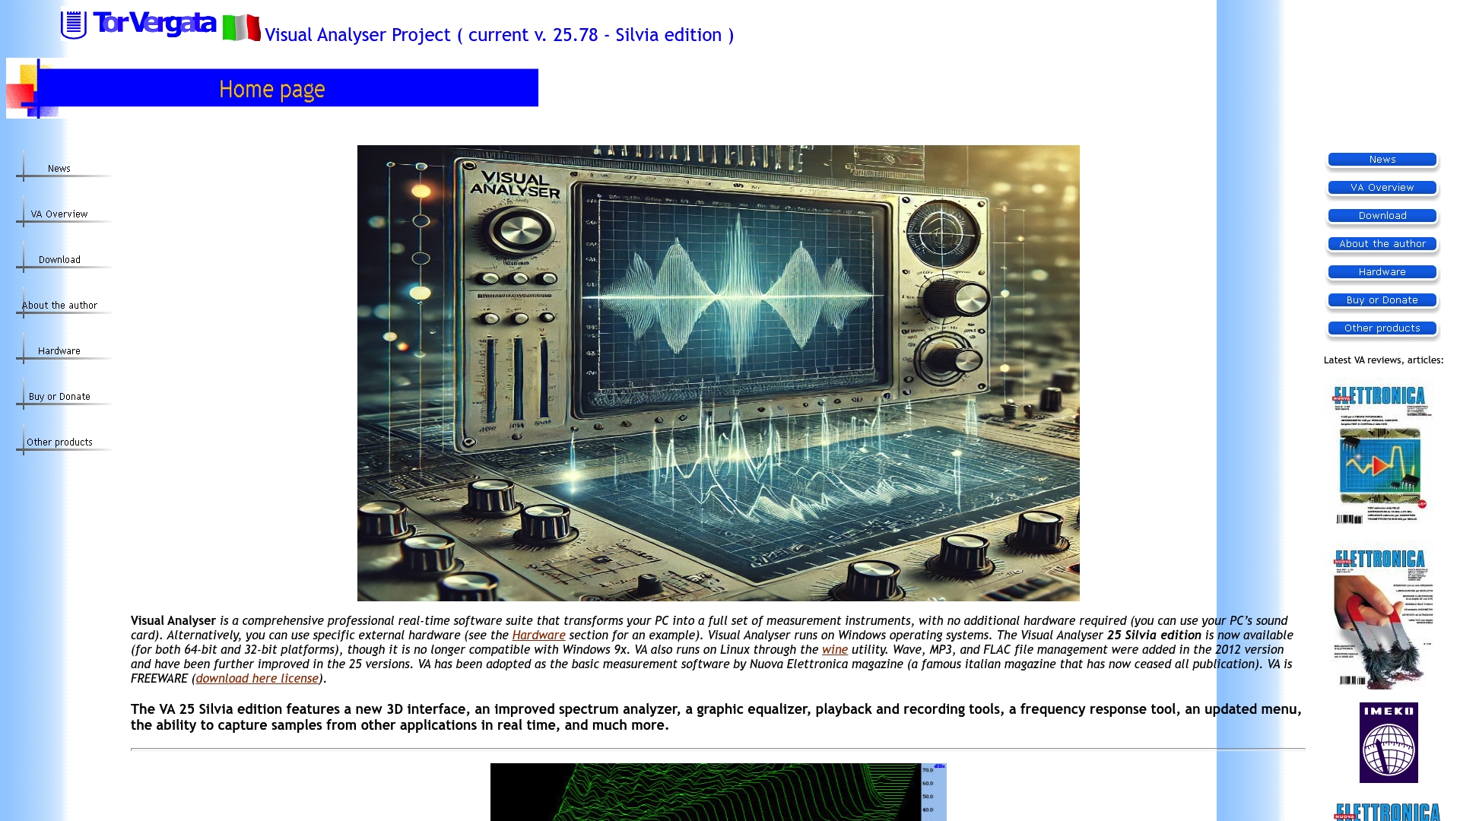Click the green 3D spectrum waterfall image

719,792
